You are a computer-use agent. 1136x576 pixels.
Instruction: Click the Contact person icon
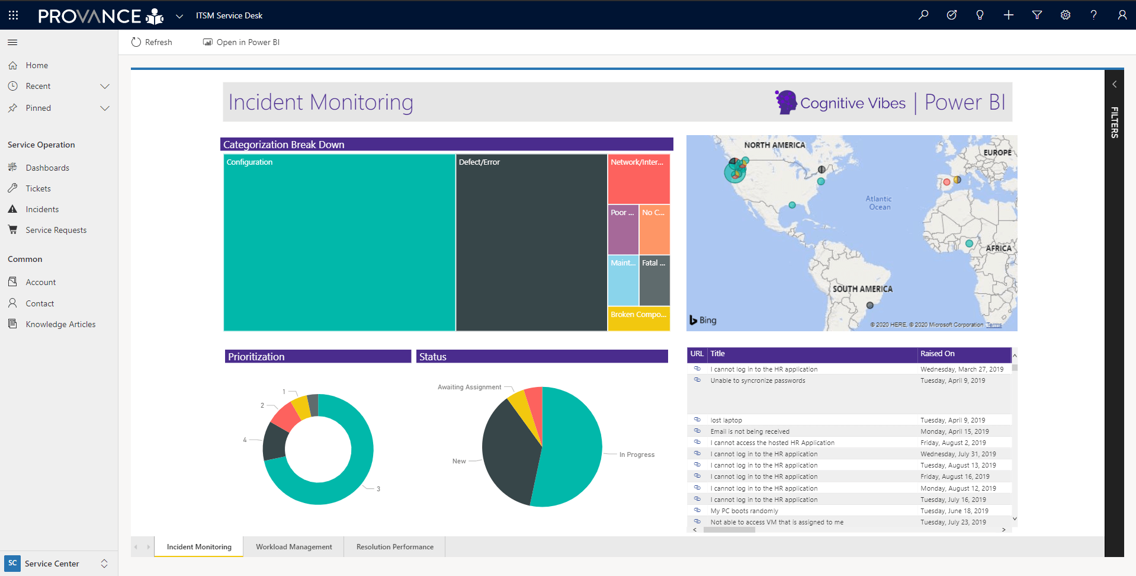pyautogui.click(x=12, y=303)
